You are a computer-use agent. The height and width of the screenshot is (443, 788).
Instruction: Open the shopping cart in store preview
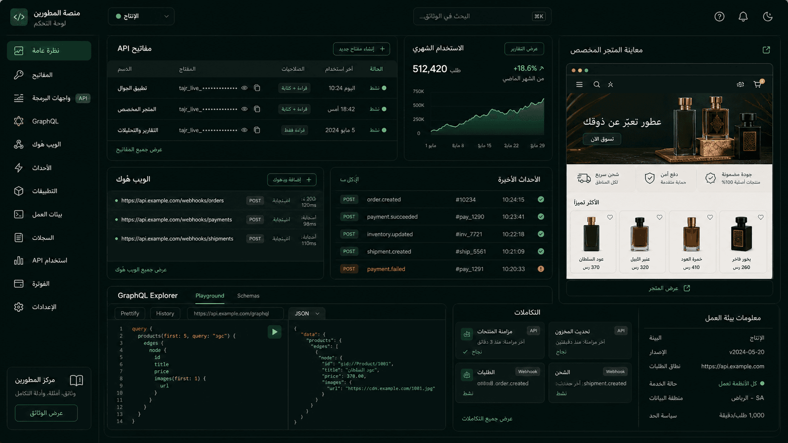(x=757, y=84)
